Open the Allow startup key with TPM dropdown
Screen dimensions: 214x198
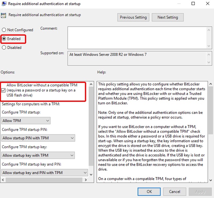point(38,155)
